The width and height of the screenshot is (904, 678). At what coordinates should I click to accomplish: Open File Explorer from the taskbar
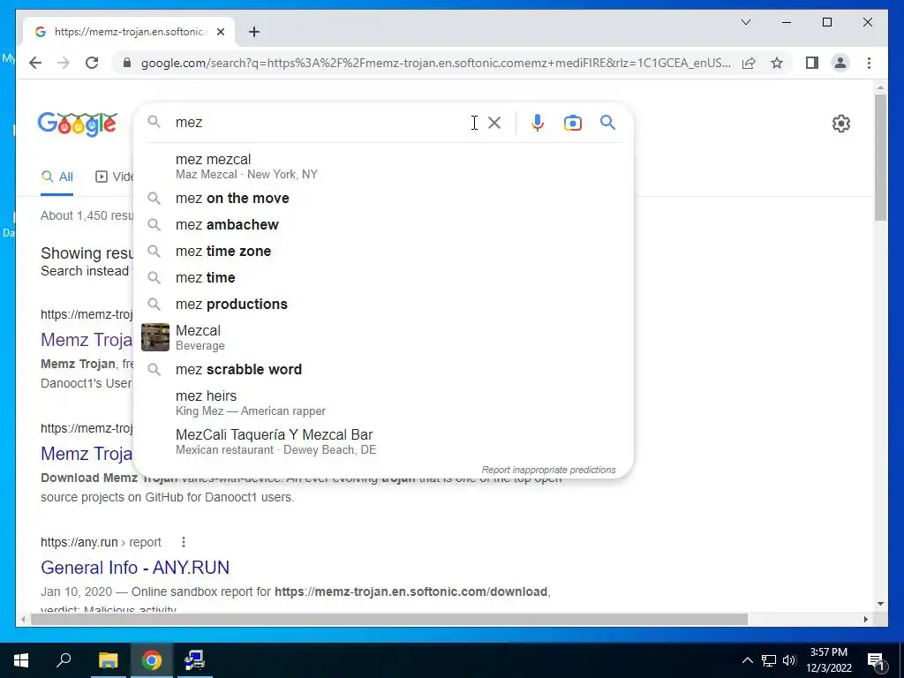pos(108,660)
